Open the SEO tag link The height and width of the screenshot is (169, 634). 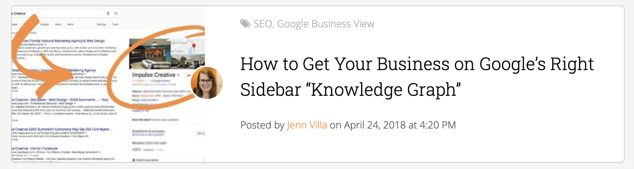coord(262,24)
